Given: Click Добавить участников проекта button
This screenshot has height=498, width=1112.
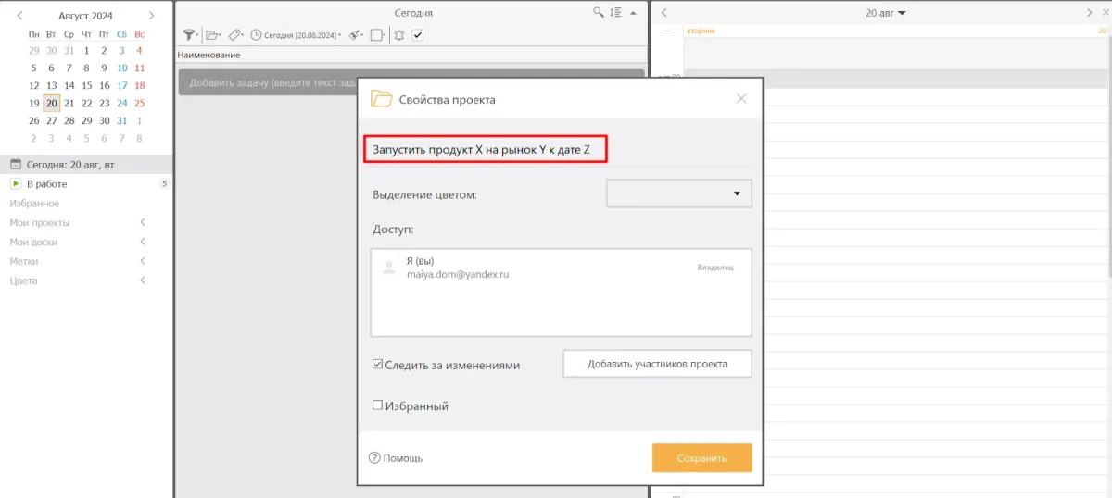Looking at the screenshot, I should click(657, 364).
